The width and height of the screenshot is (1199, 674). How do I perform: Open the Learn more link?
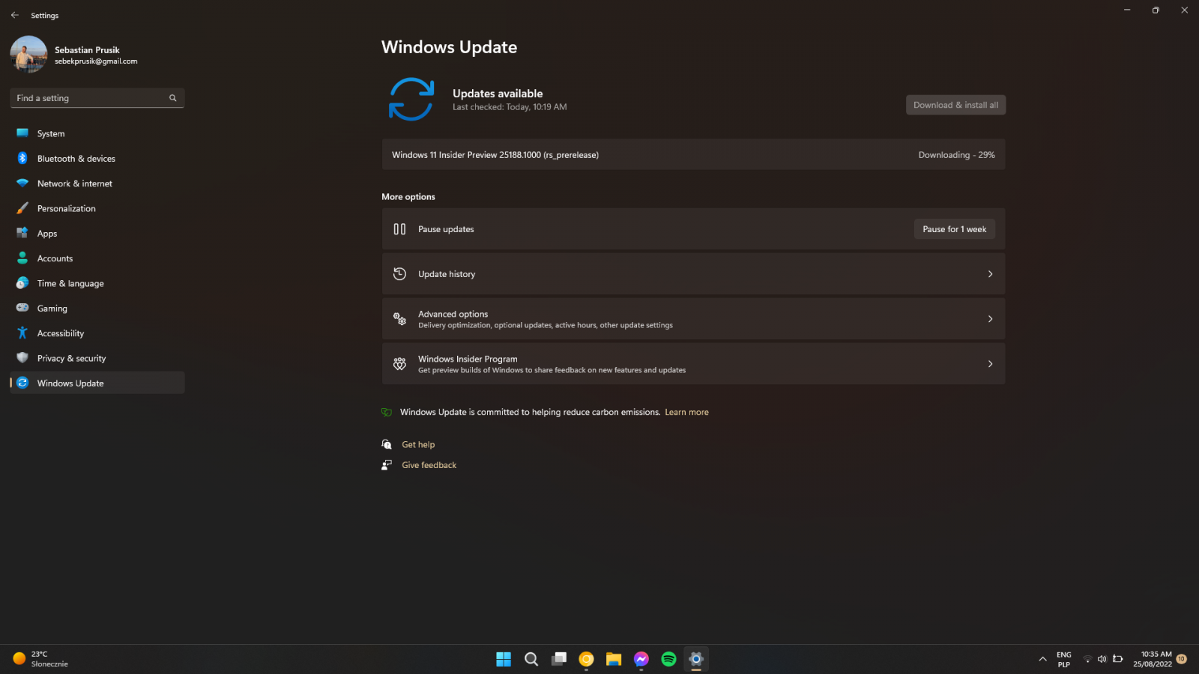[x=686, y=412]
